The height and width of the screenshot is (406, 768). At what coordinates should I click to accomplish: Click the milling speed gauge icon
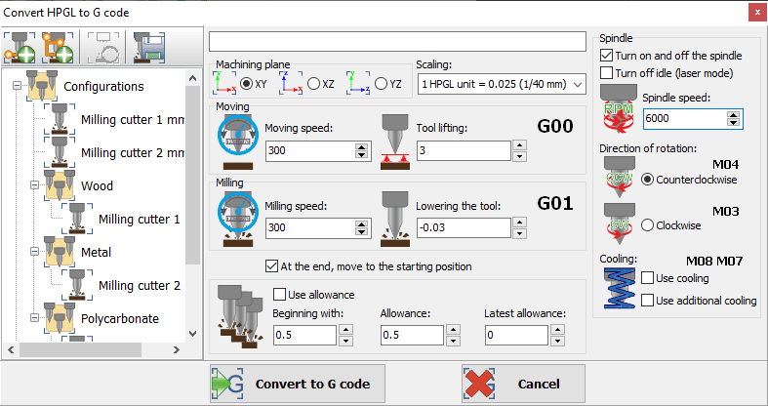[x=238, y=219]
